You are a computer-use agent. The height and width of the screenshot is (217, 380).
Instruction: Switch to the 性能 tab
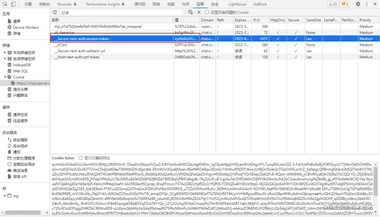pyautogui.click(x=171, y=4)
